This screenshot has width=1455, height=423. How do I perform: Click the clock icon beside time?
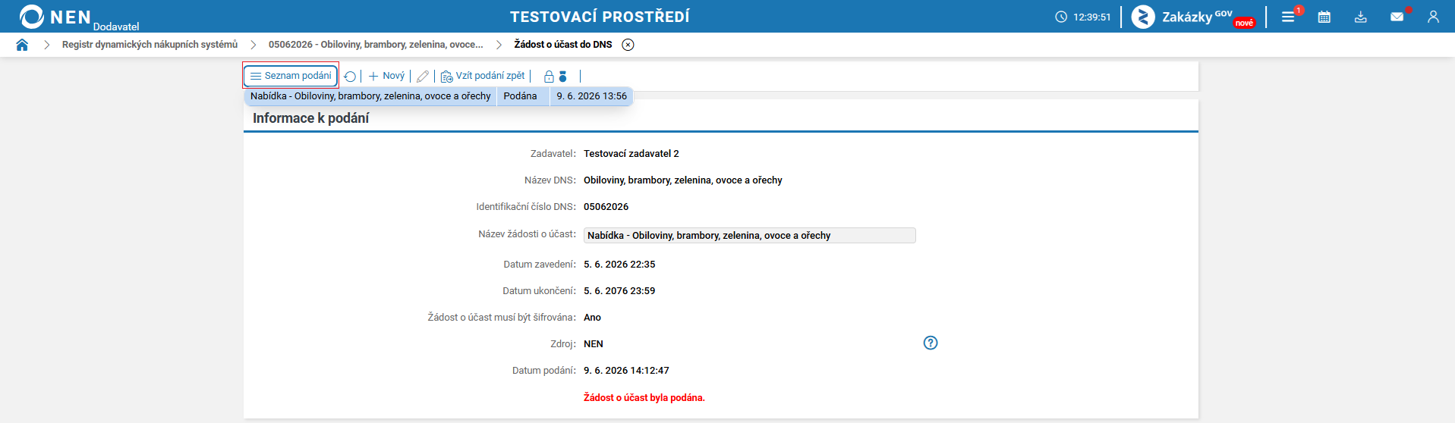[1061, 17]
